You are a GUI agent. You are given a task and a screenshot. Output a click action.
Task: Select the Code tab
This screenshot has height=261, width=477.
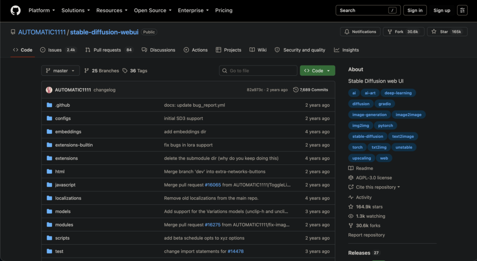click(x=23, y=50)
